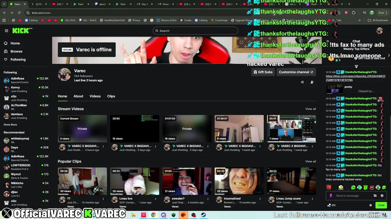Open options menu for 2 hours ago video
This screenshot has width=391, height=219.
(x=103, y=146)
